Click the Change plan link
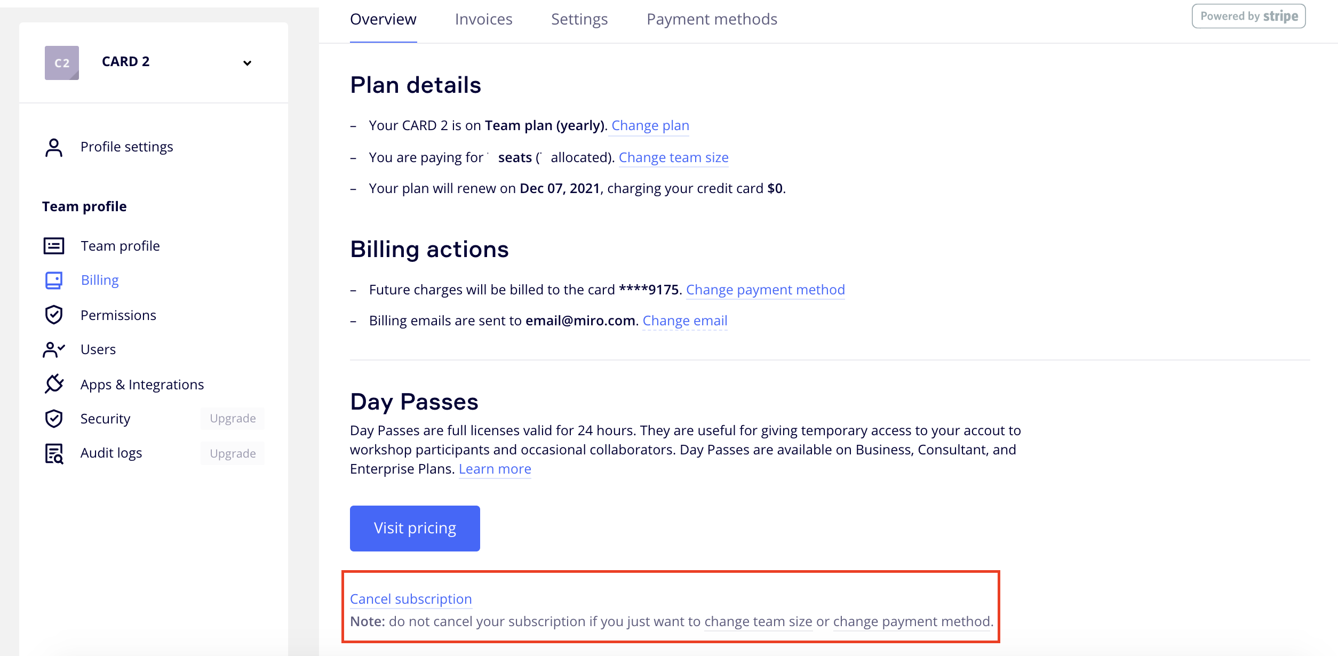The image size is (1338, 656). [650, 125]
